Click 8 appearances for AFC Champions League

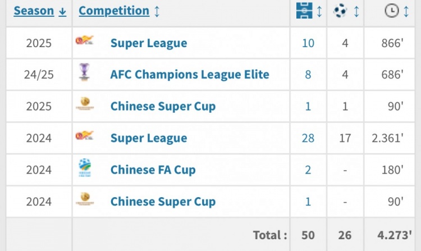(x=308, y=74)
